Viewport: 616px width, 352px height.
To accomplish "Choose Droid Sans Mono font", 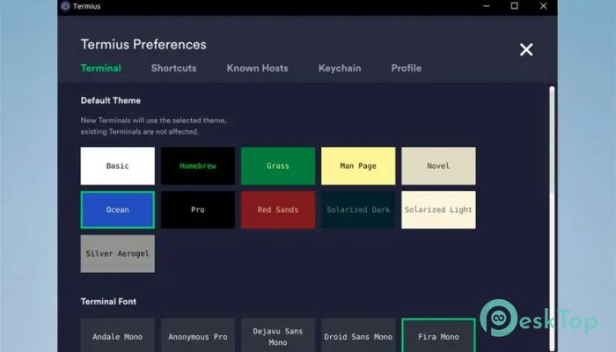I will [x=358, y=336].
